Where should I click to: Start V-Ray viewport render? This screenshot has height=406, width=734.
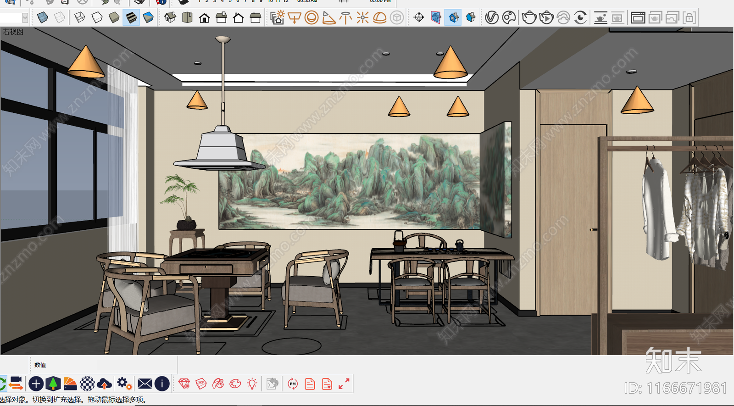(601, 17)
